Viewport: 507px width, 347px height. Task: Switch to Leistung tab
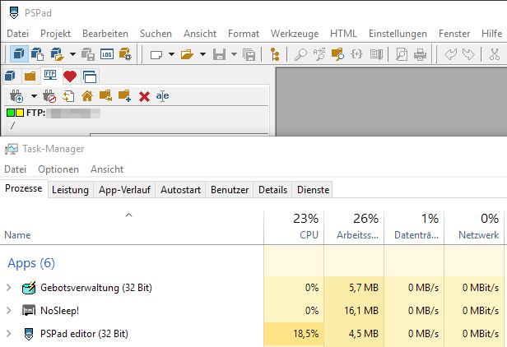[70, 190]
